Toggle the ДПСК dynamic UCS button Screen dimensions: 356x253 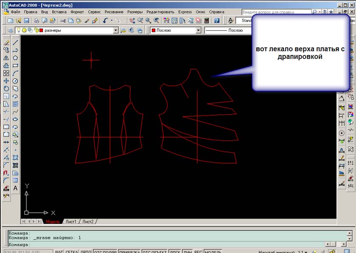coord(175,252)
